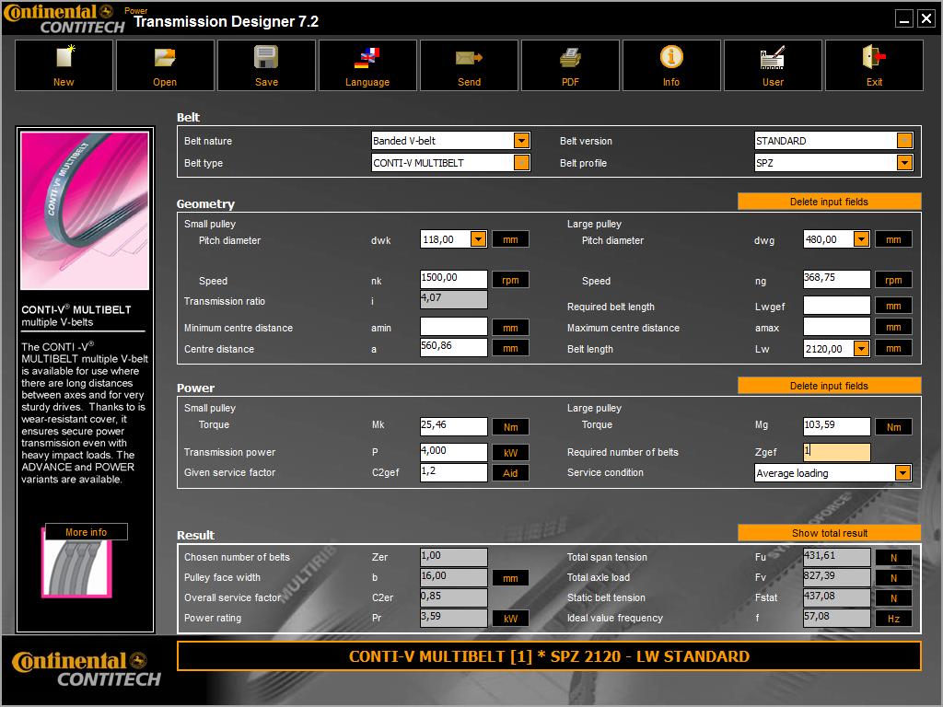The image size is (943, 707).
Task: Open the Belt length Lw dropdown
Action: click(x=861, y=349)
